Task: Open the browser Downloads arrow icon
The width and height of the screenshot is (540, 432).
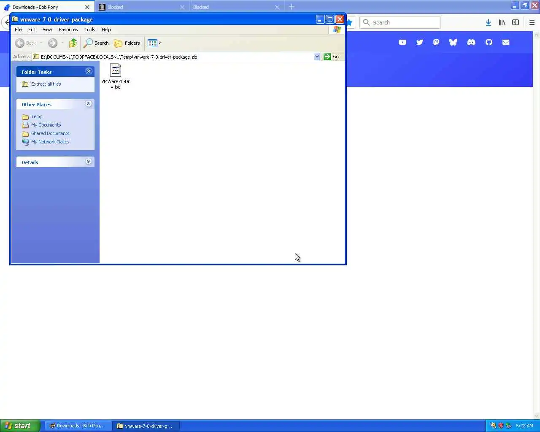Action: [488, 22]
